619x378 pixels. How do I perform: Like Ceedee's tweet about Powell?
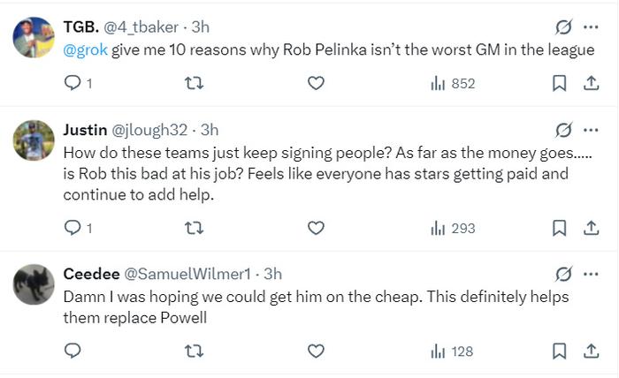[316, 352]
